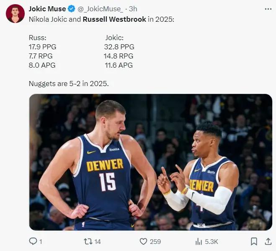This screenshot has height=251, width=276.
Task: Click the "32.8 PPG" Jokic stat line
Action: coord(119,47)
